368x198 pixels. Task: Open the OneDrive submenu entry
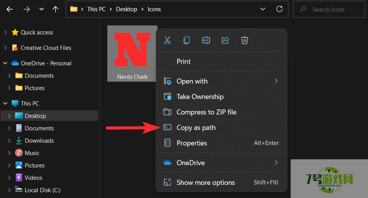(x=221, y=163)
